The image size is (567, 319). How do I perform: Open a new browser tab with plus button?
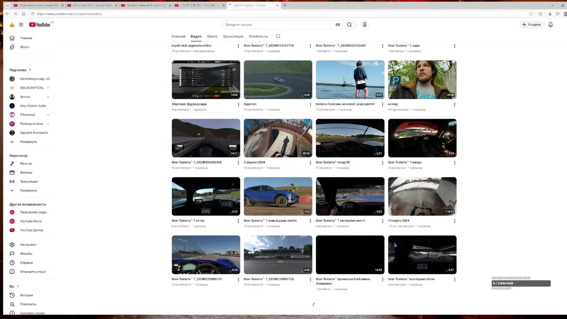(285, 5)
